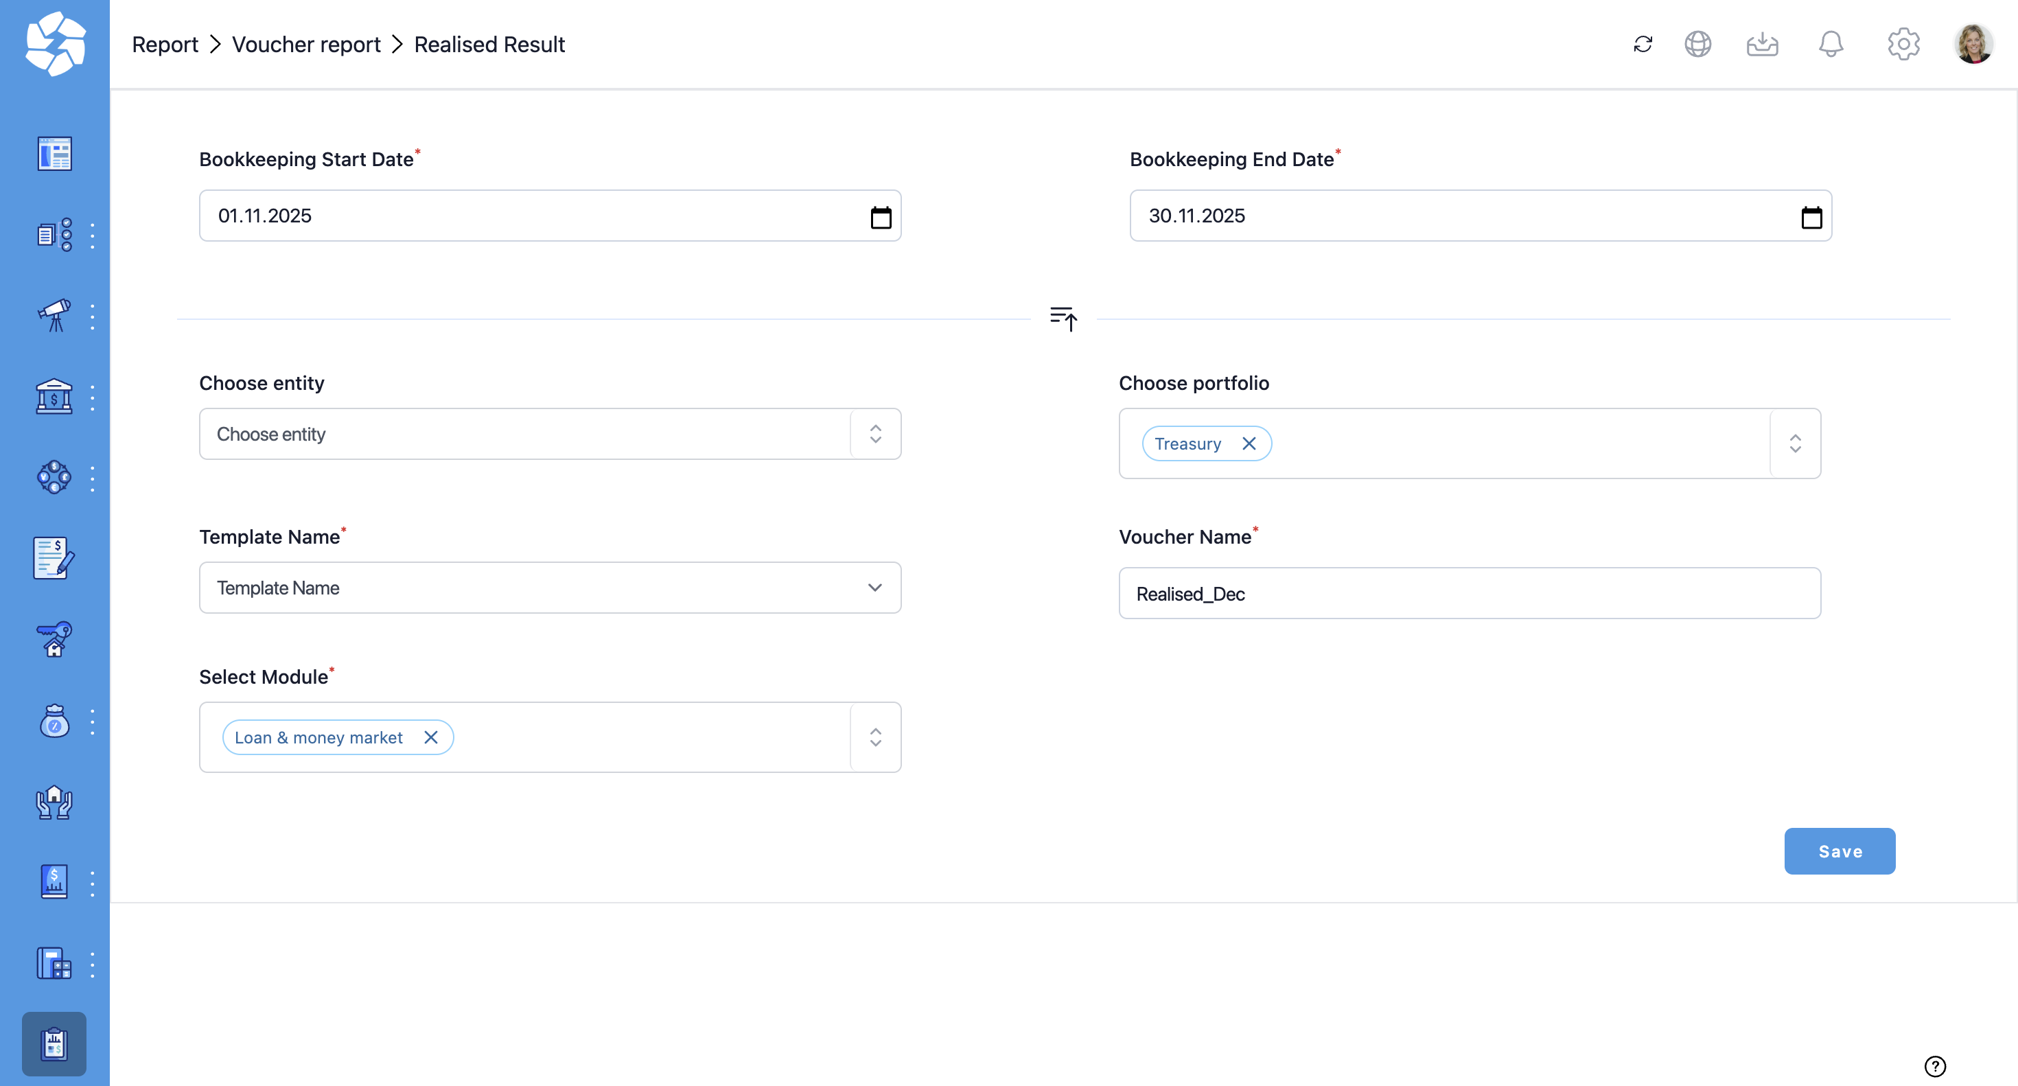The height and width of the screenshot is (1086, 2018).
Task: Collapse filters with the sort-up arrow icon
Action: pyautogui.click(x=1063, y=318)
